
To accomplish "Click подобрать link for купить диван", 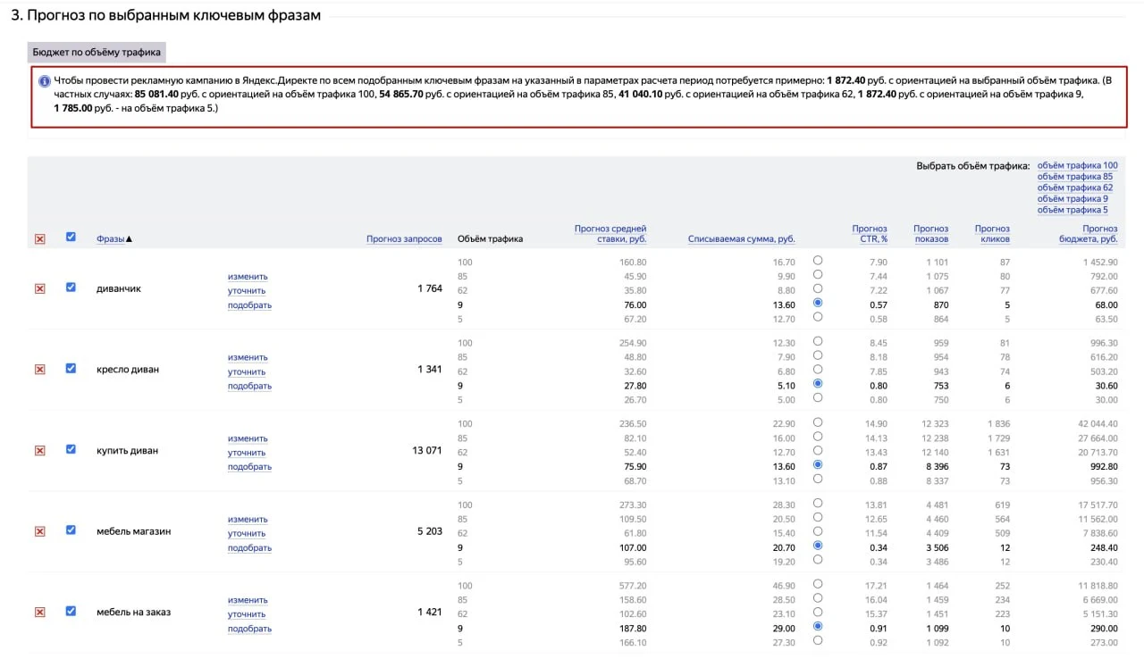I will click(x=249, y=467).
